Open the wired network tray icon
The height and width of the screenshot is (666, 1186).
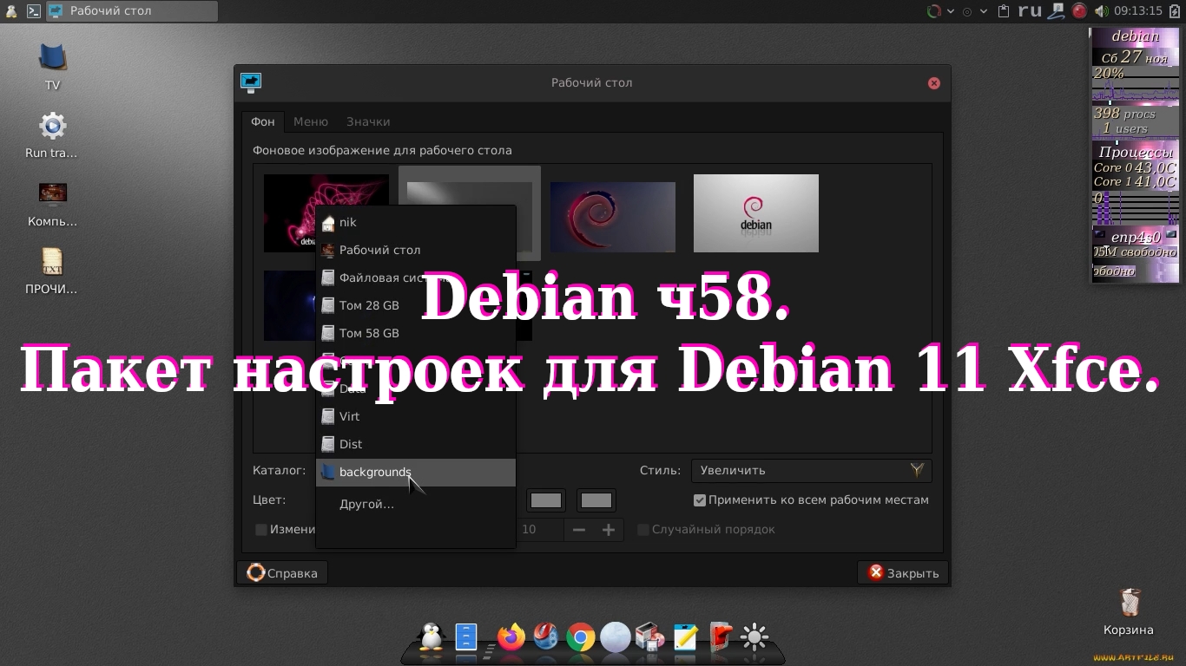pyautogui.click(x=1056, y=11)
